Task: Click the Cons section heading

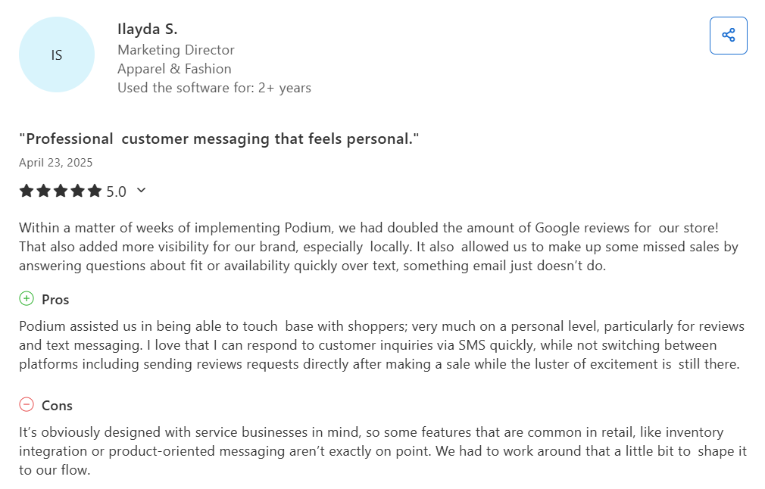Action: 57,406
